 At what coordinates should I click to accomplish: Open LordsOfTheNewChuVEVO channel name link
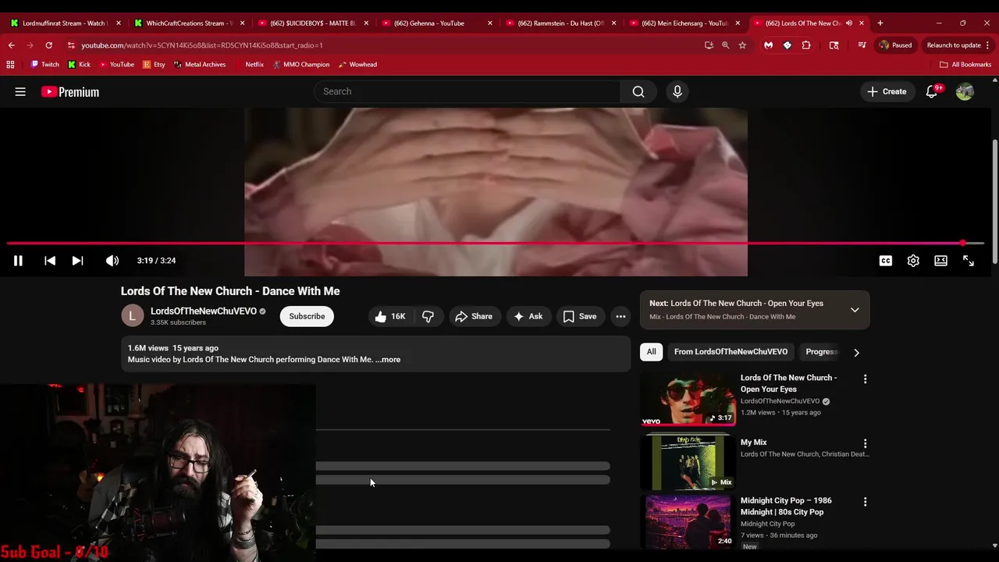[203, 311]
